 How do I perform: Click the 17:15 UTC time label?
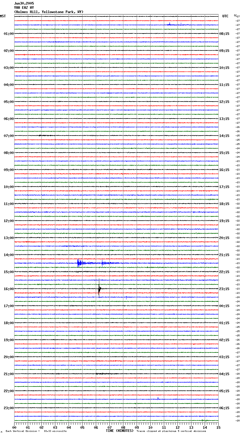(224, 187)
